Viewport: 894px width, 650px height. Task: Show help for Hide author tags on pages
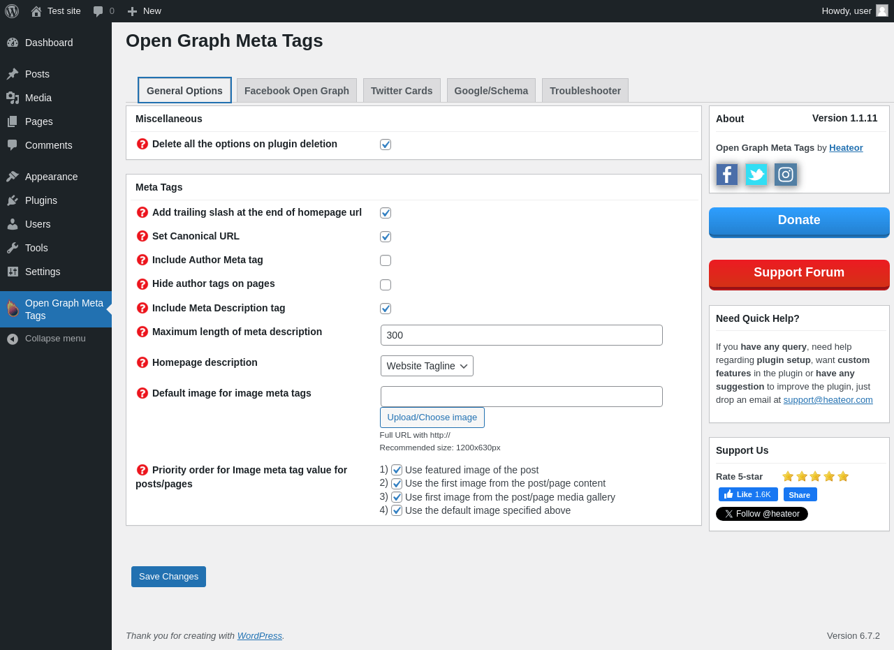click(x=142, y=284)
